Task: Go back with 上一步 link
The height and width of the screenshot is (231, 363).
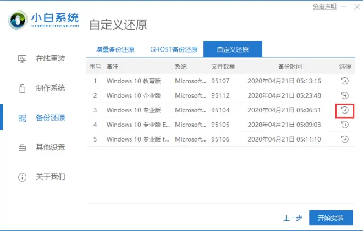Action: 293,218
